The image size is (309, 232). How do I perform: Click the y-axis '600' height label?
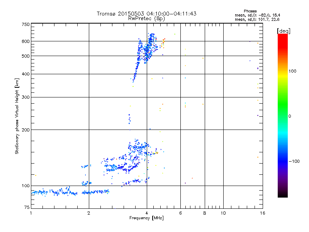click(x=25, y=41)
